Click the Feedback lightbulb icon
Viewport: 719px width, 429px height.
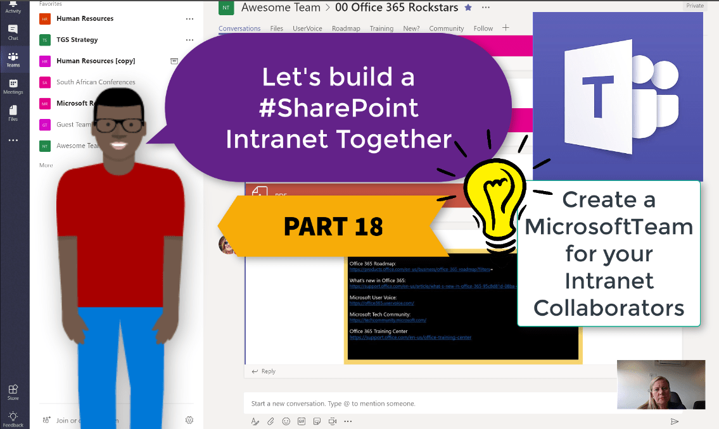pos(13,419)
